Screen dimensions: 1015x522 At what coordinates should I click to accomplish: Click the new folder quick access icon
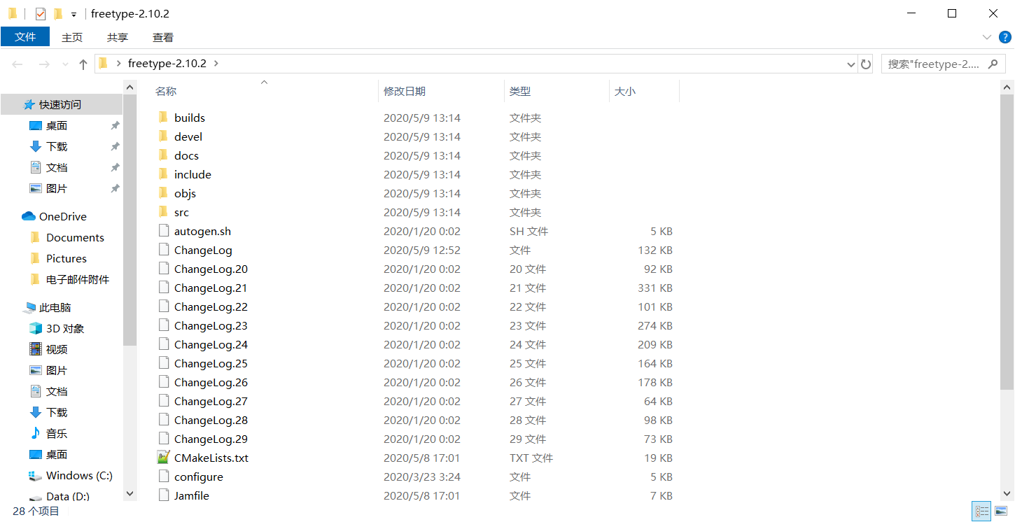[x=58, y=13]
